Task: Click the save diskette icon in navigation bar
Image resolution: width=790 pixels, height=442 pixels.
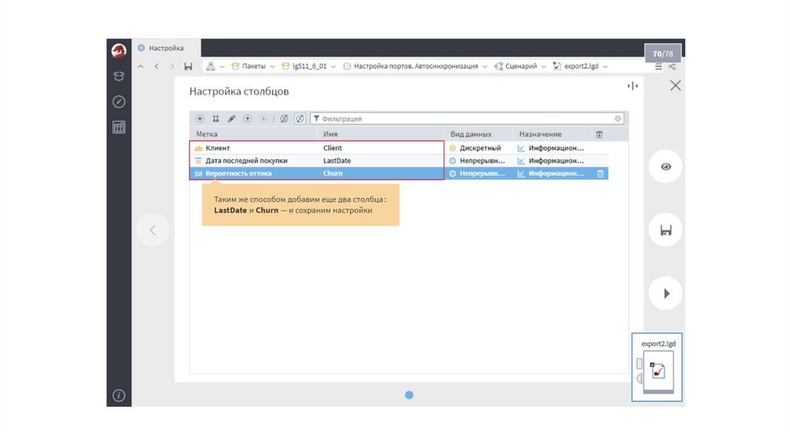Action: (188, 67)
